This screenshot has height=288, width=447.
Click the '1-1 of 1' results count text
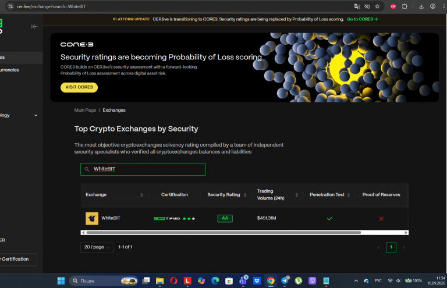[x=125, y=247]
